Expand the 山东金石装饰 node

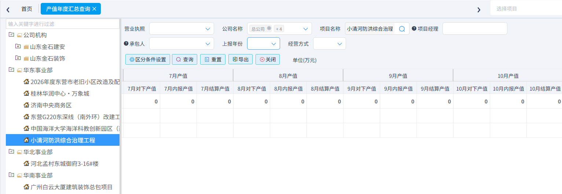(18, 58)
